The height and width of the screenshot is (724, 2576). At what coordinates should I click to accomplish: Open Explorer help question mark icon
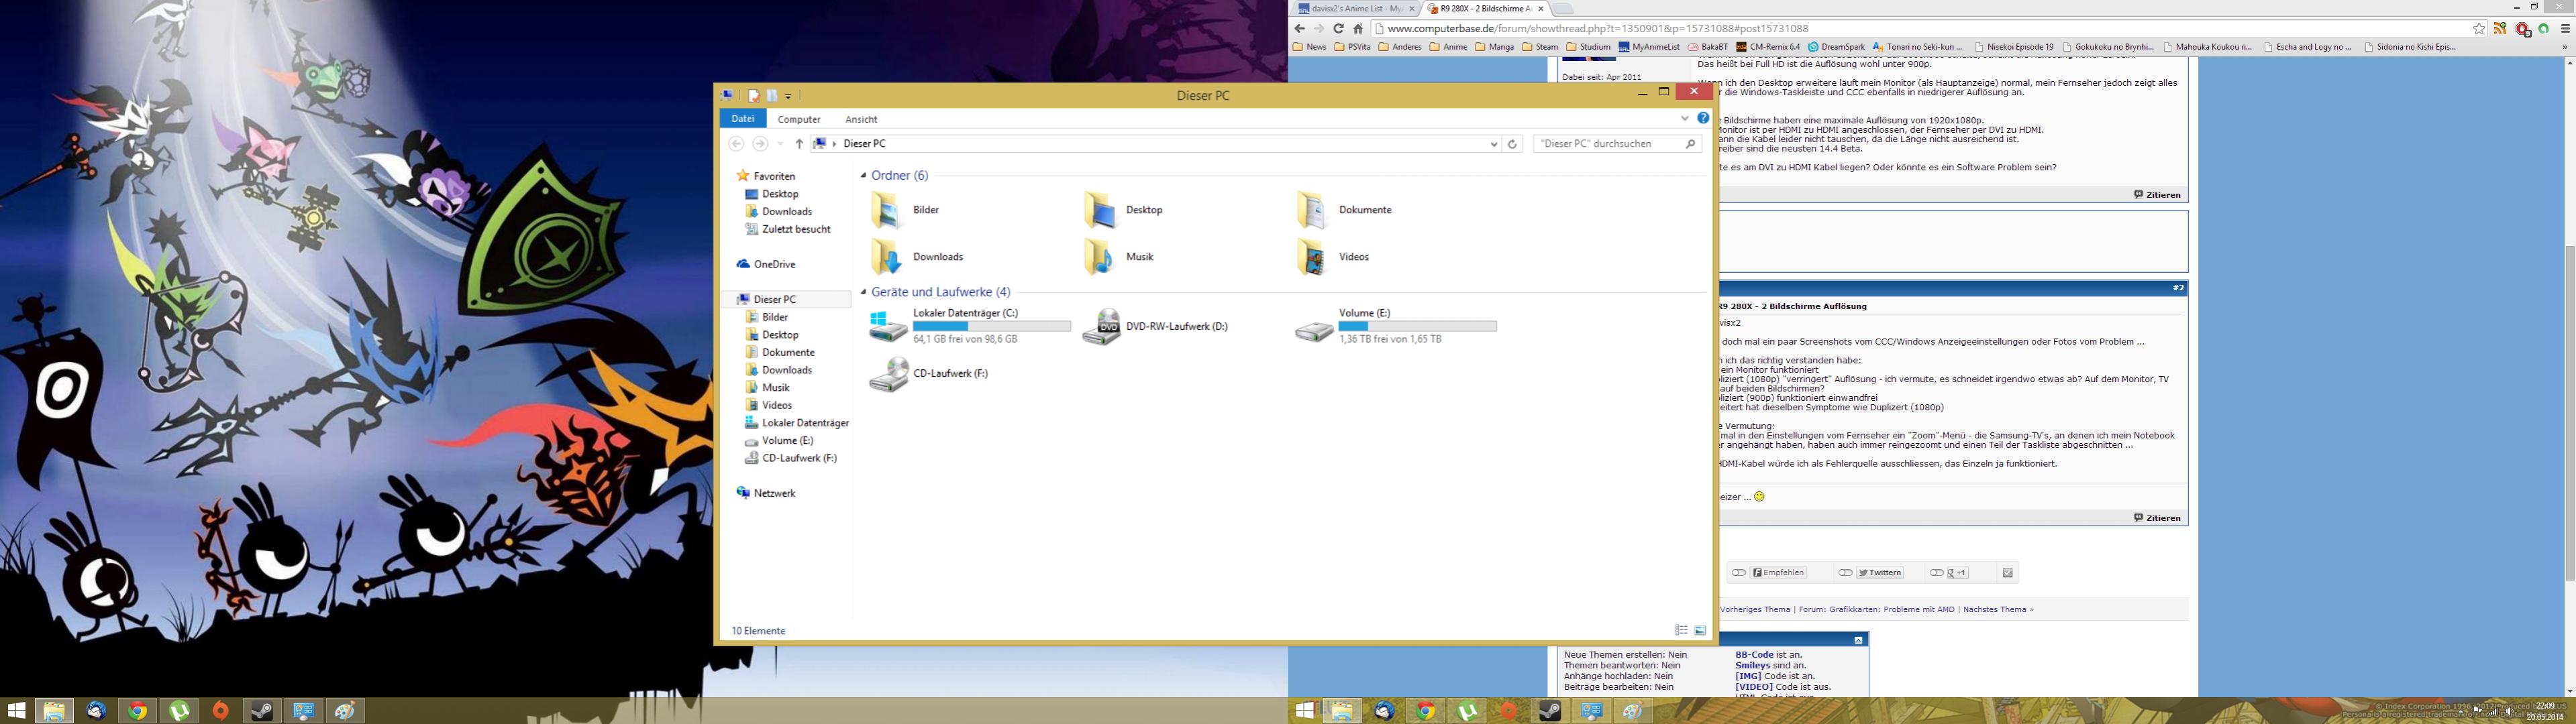point(1703,118)
